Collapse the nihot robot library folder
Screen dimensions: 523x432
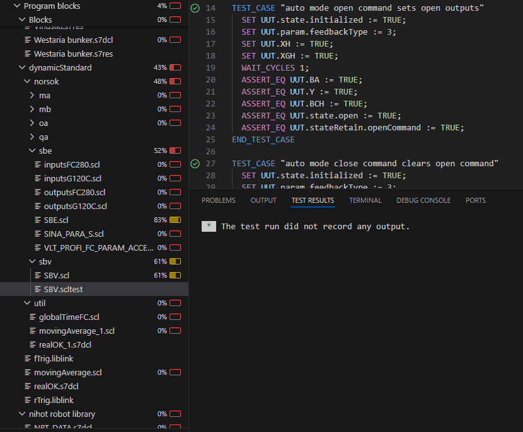tap(22, 414)
